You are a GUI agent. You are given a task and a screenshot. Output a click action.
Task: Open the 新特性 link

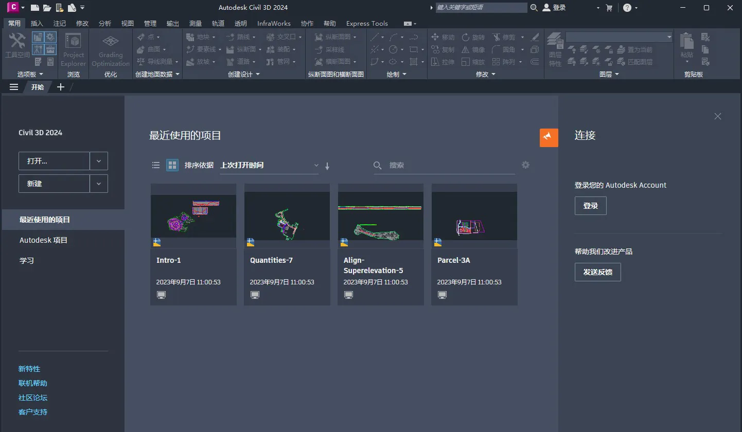(x=29, y=369)
